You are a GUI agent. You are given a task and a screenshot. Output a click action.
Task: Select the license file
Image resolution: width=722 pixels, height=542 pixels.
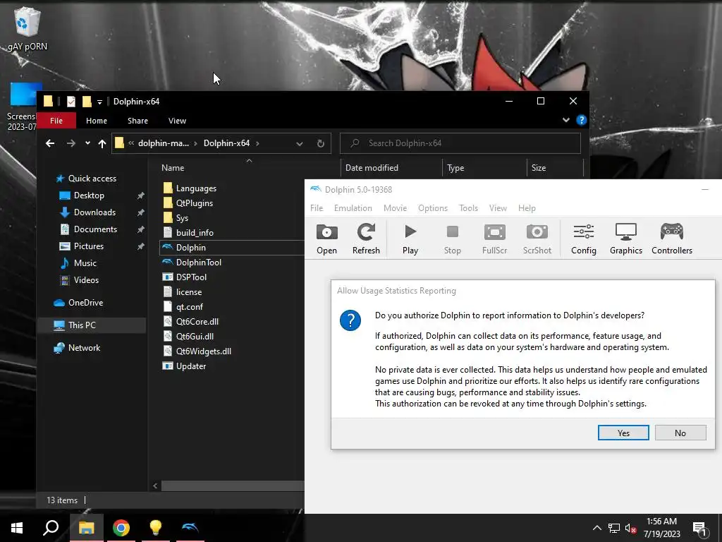tap(183, 291)
